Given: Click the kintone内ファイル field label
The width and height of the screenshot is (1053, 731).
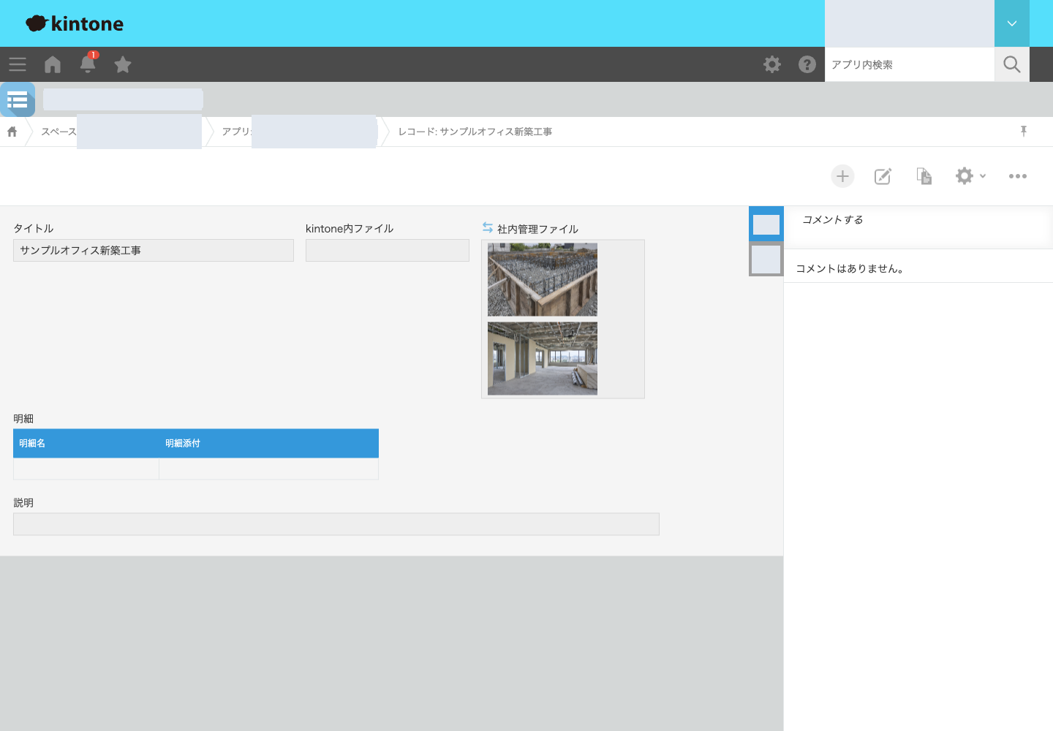Looking at the screenshot, I should 350,229.
